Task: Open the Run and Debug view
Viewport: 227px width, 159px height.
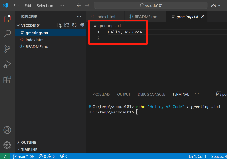Action: coord(7,64)
